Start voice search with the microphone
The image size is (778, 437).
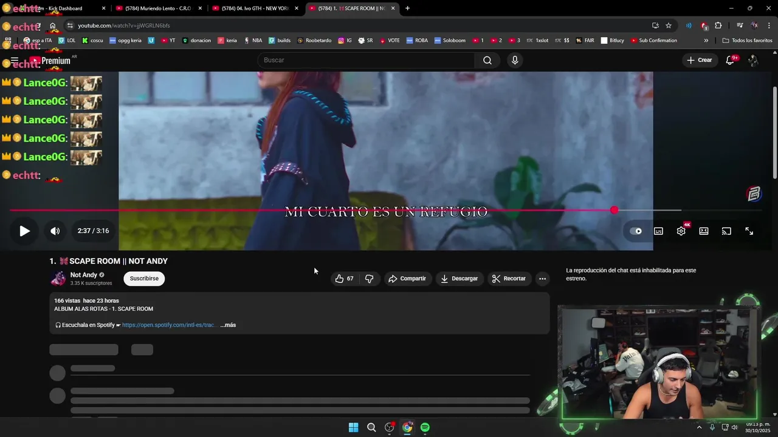click(x=515, y=60)
